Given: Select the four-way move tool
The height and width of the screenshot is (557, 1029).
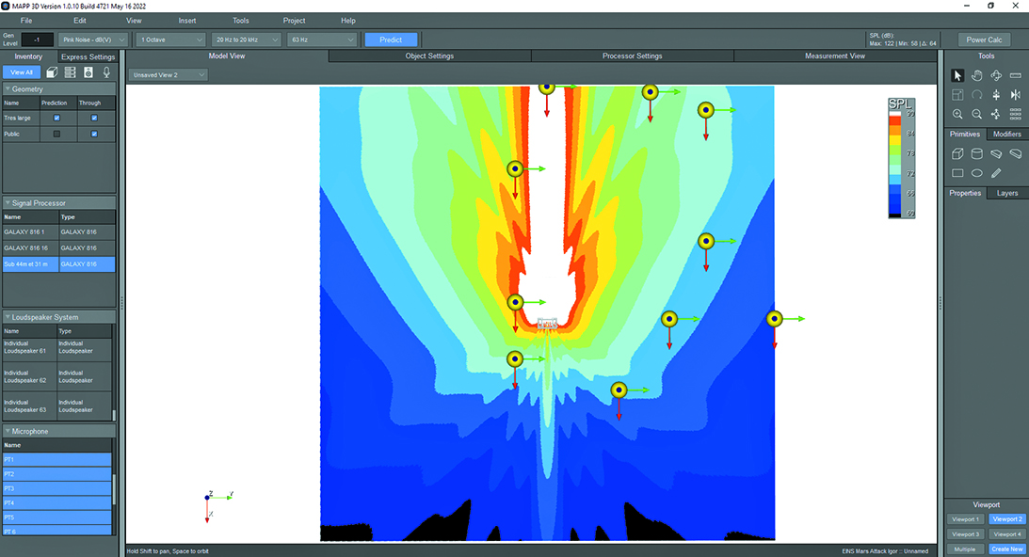Looking at the screenshot, I should 996,114.
